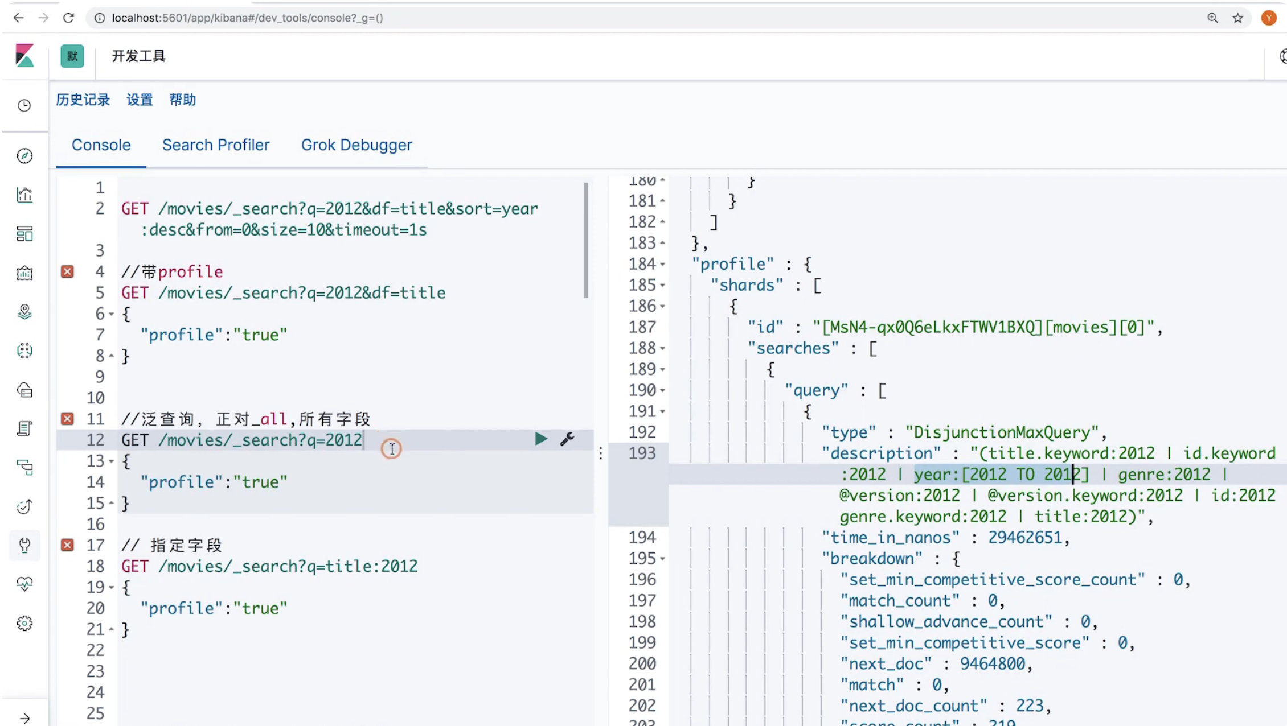
Task: Fold the "breakdown" object at line 195
Action: (663, 559)
